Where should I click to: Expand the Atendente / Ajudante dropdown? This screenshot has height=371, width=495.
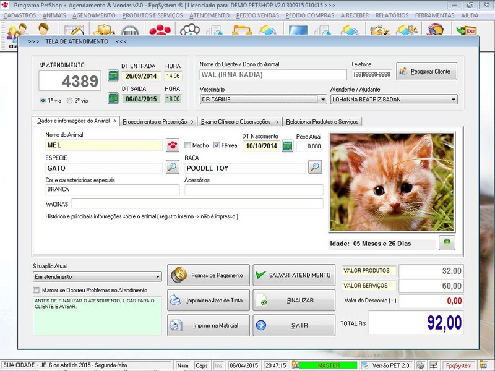pyautogui.click(x=454, y=99)
